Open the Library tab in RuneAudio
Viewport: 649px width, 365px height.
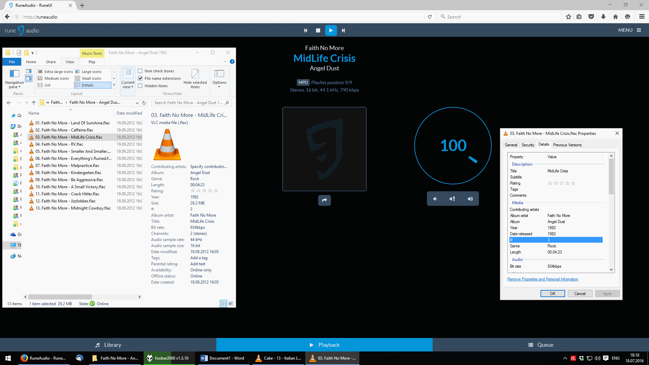coord(108,345)
